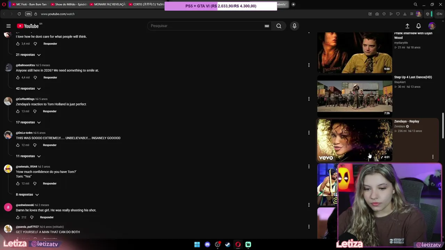Dislike the 'Anyone still here in 2026' comment
The height and width of the screenshot is (250, 445).
tap(35, 77)
